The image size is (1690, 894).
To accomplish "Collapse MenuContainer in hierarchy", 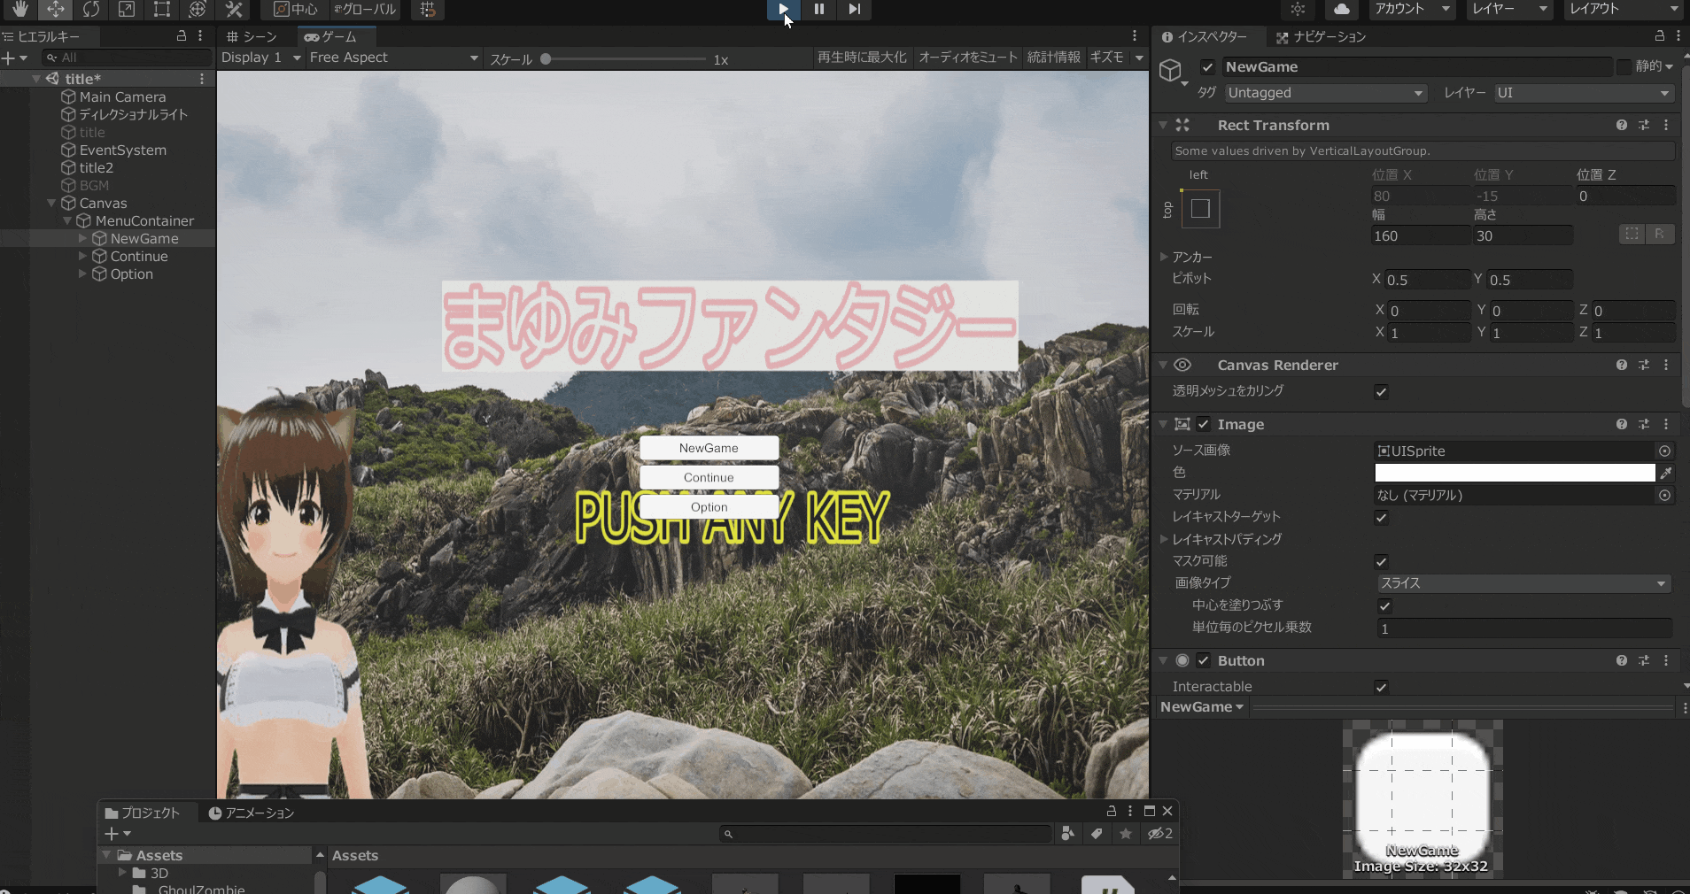I will 67,221.
